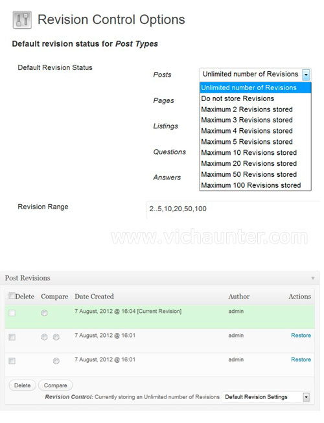The height and width of the screenshot is (423, 324).
Task: Click the Delete button below revisions
Action: point(23,385)
